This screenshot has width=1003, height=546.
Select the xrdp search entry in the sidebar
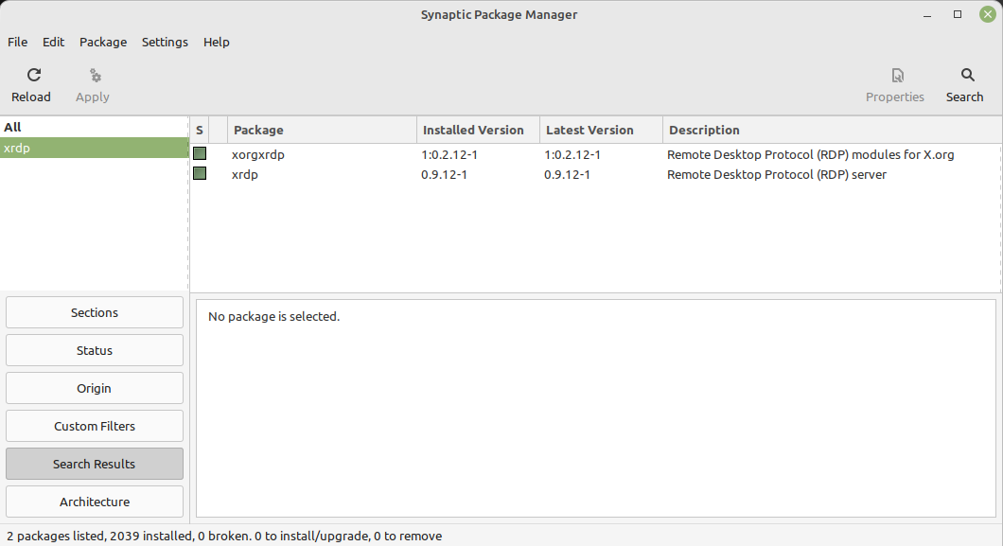[95, 148]
